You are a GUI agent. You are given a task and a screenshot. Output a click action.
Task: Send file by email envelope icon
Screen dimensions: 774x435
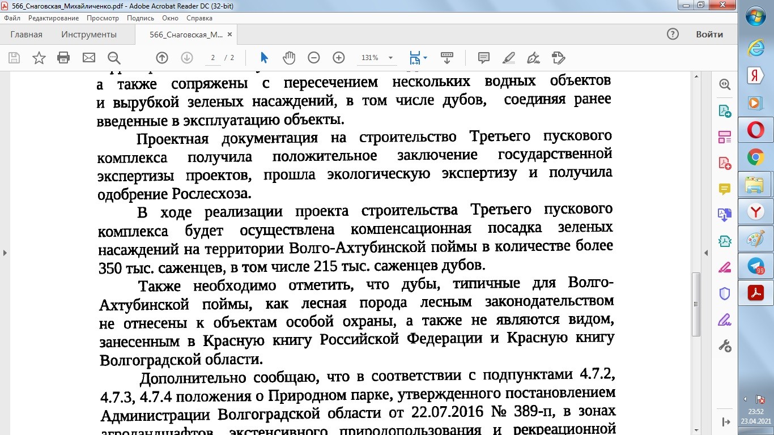(89, 58)
